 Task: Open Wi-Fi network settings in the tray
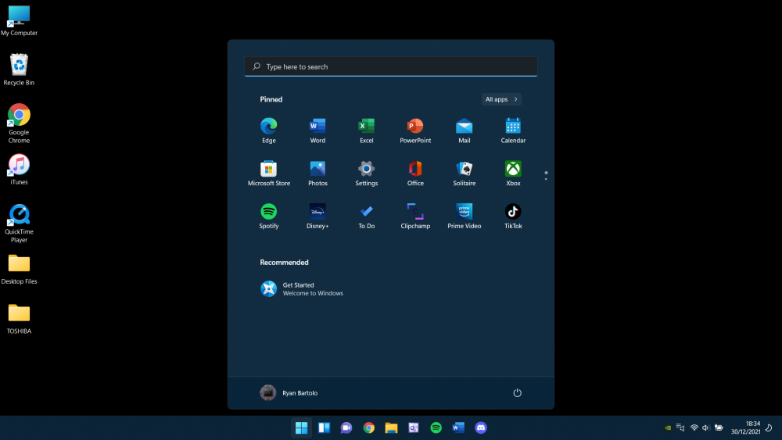click(x=694, y=427)
